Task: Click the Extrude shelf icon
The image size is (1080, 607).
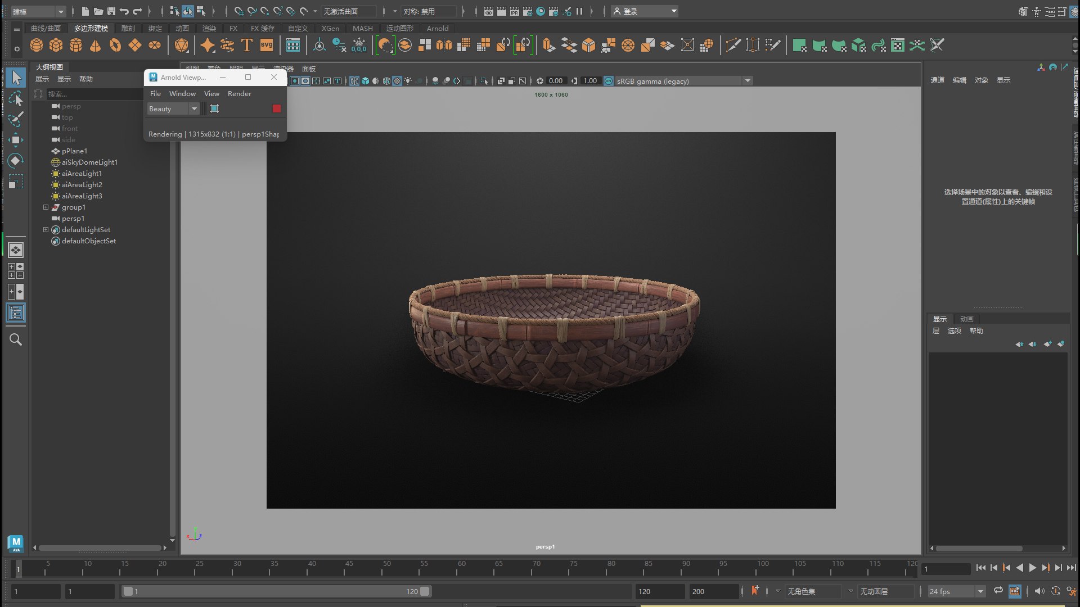Action: pos(549,46)
